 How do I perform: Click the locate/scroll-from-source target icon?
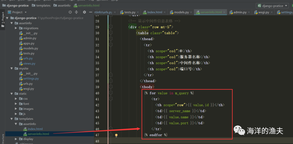[70, 12]
